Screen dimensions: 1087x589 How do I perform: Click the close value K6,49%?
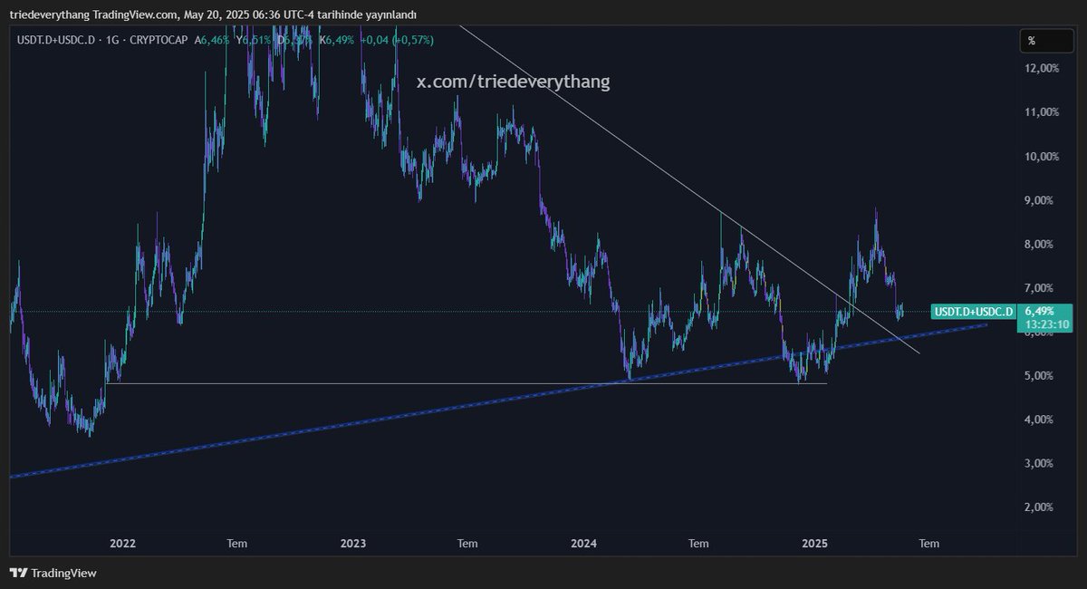pos(339,40)
